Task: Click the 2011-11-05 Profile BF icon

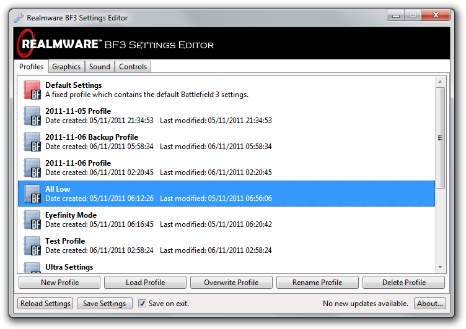Action: (x=32, y=116)
